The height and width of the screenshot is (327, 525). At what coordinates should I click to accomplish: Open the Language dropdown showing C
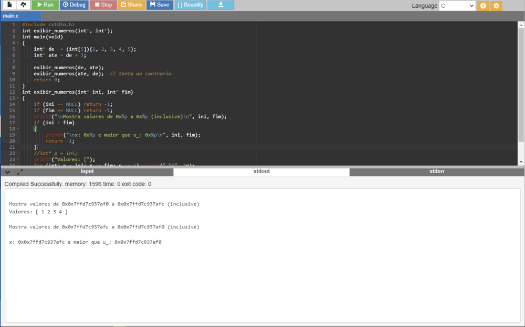click(x=457, y=6)
